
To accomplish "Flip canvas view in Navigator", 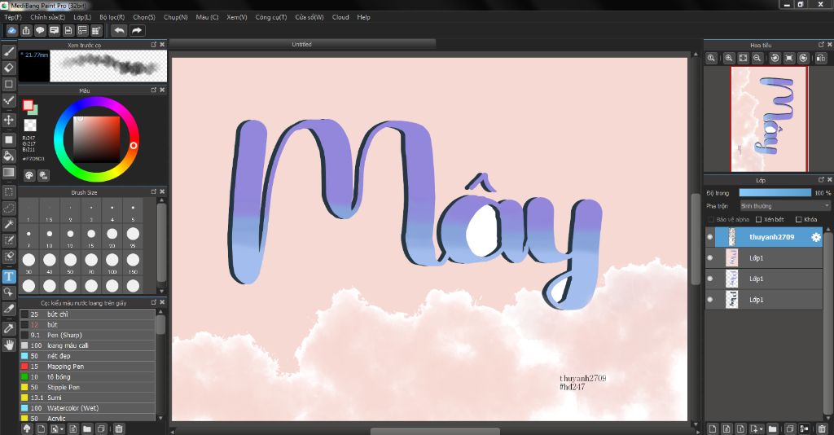I will point(821,58).
